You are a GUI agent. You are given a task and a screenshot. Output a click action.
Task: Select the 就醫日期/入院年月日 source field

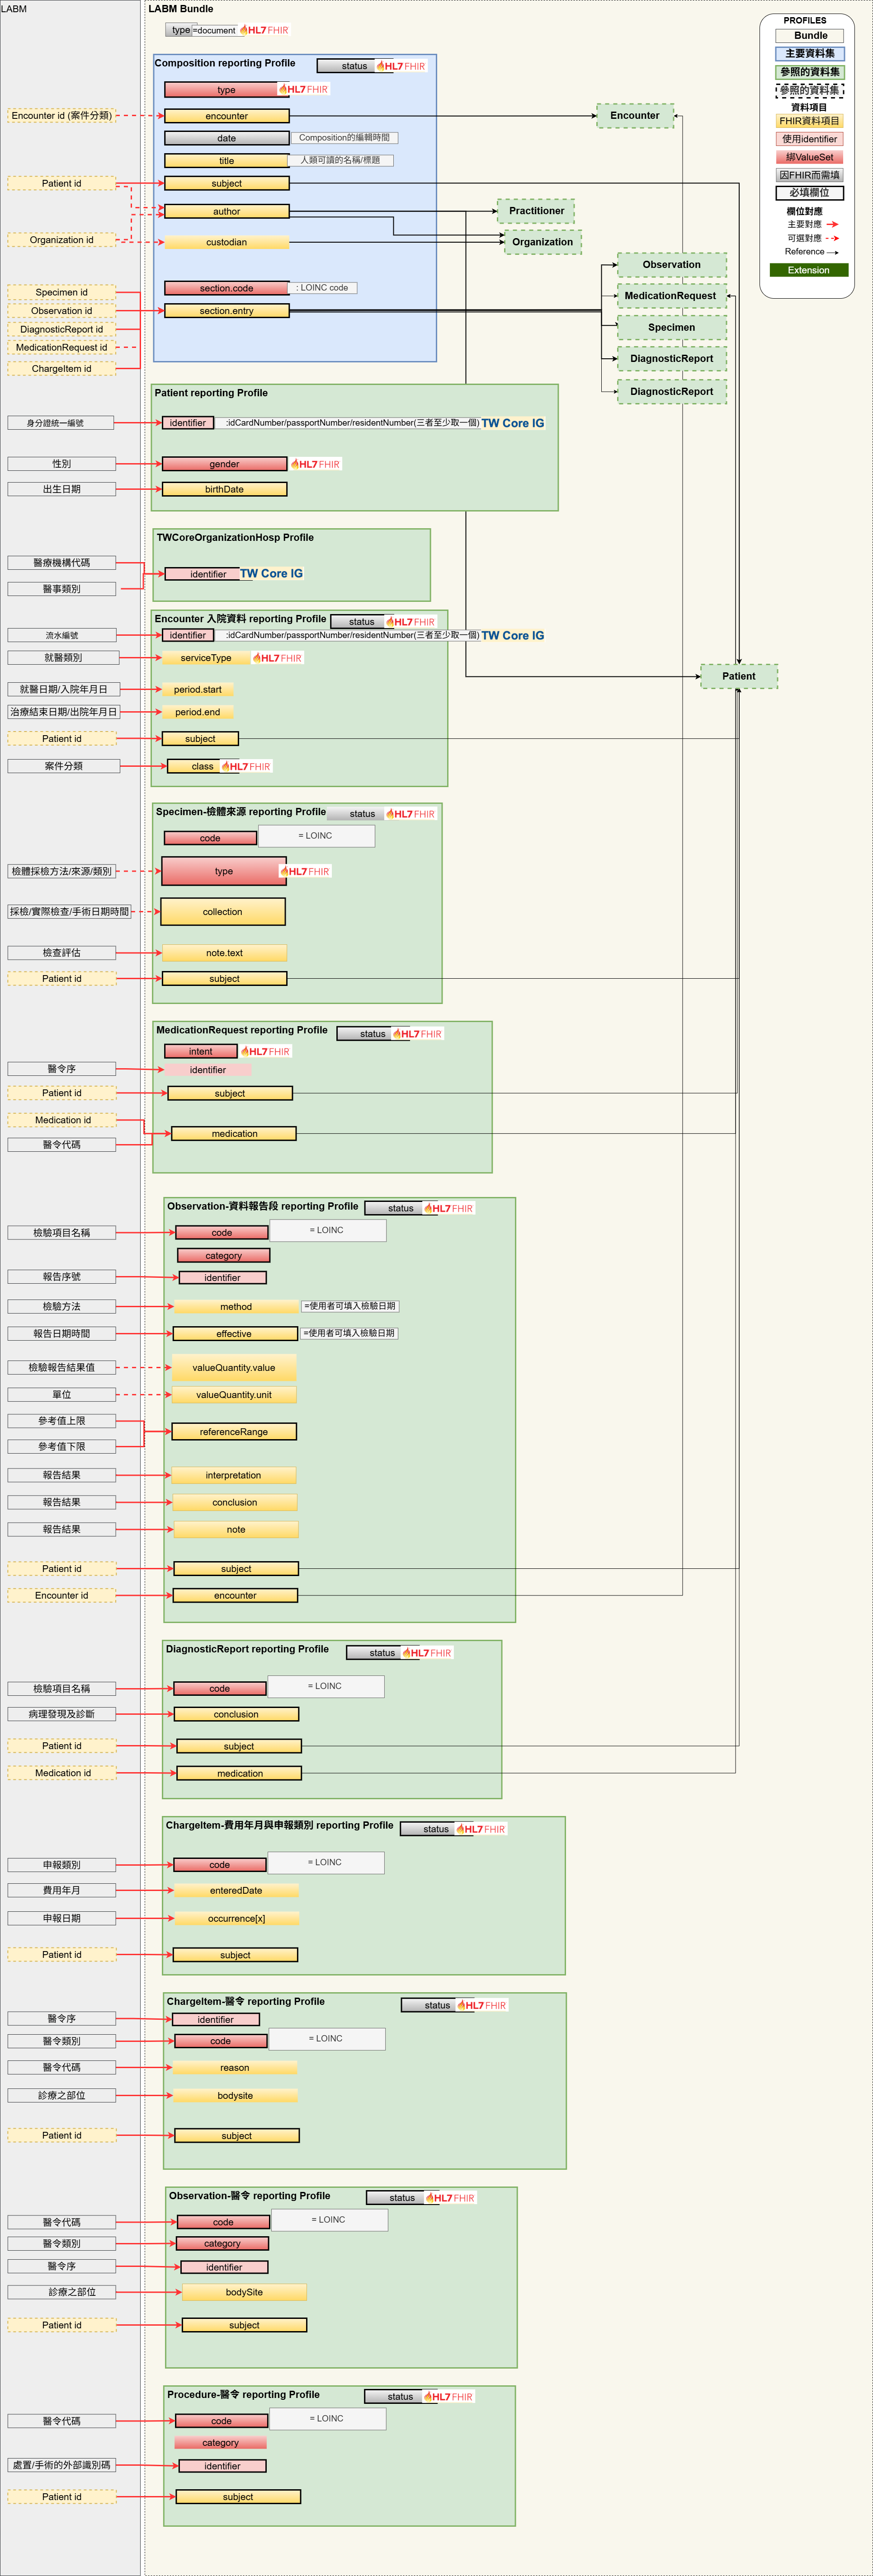[x=64, y=689]
